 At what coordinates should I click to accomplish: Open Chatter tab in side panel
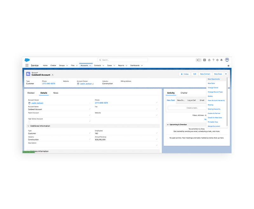coord(184,93)
